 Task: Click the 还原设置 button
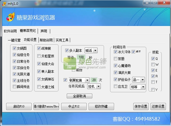(158, 106)
